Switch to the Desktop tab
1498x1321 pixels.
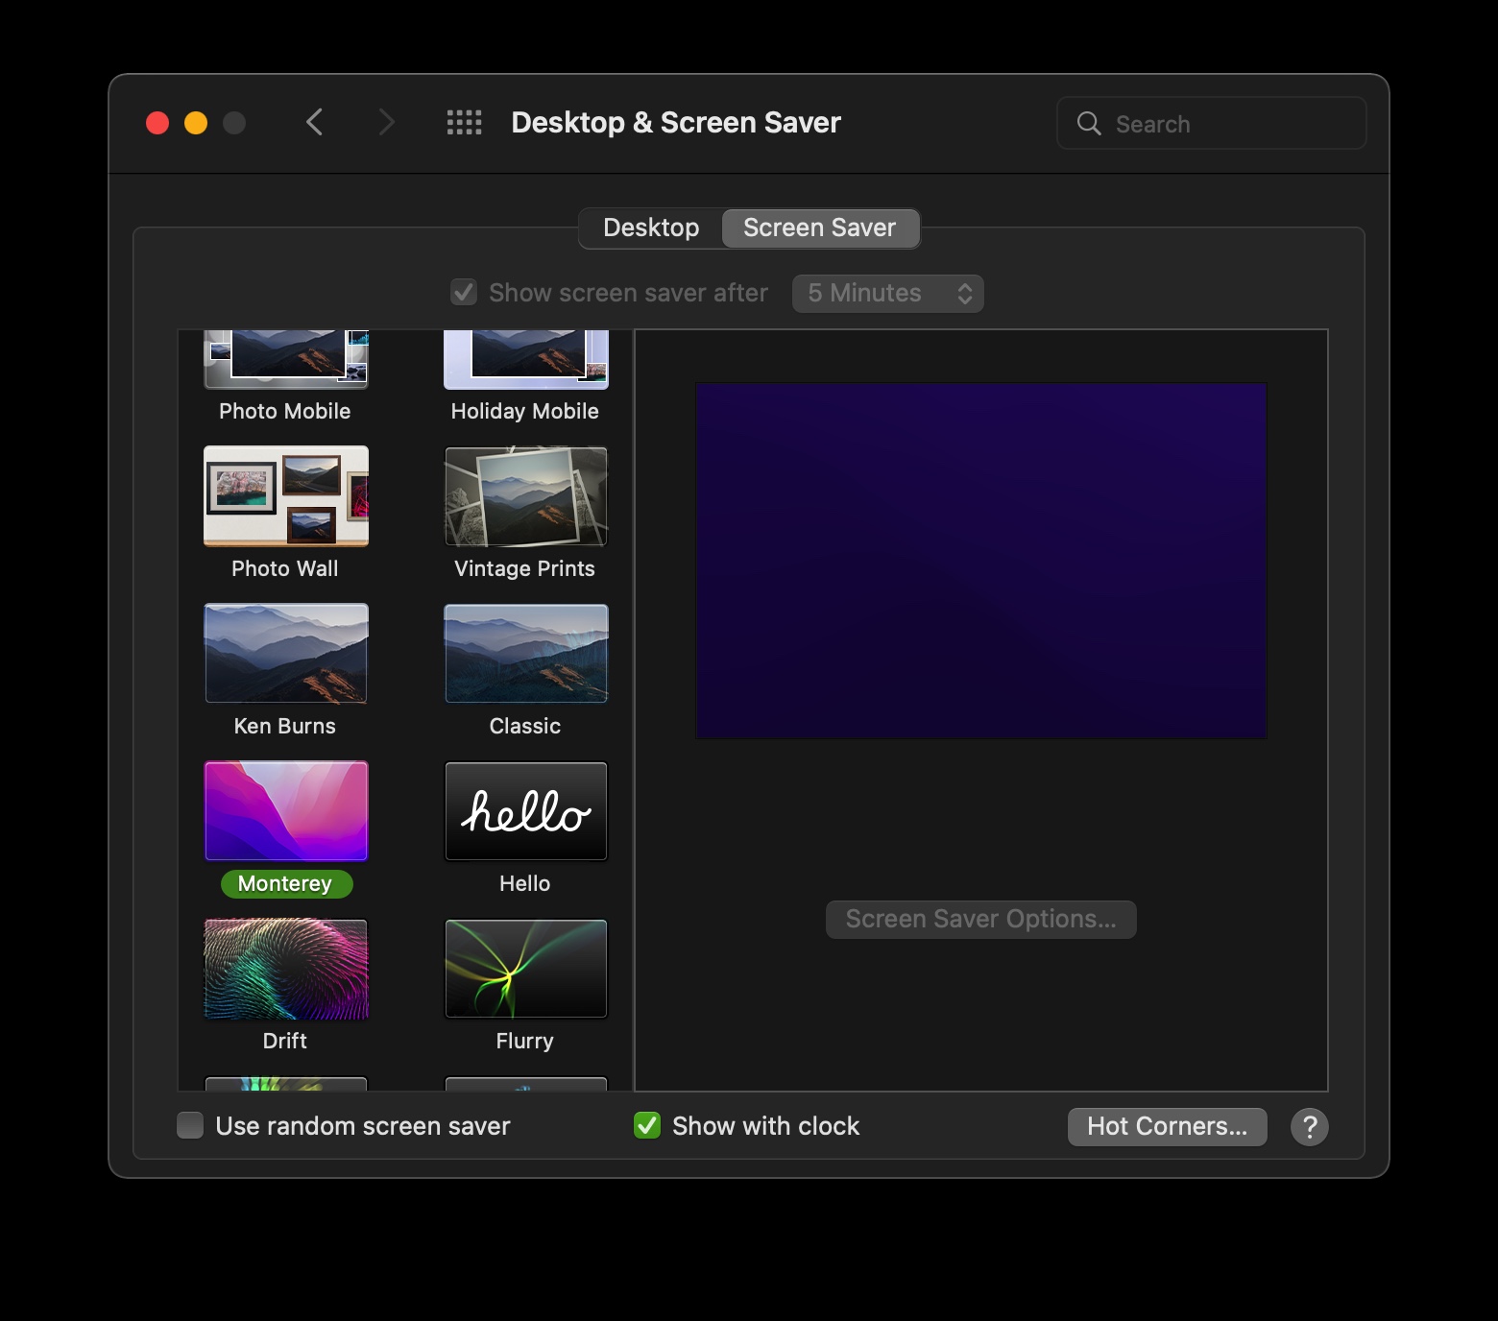click(651, 228)
